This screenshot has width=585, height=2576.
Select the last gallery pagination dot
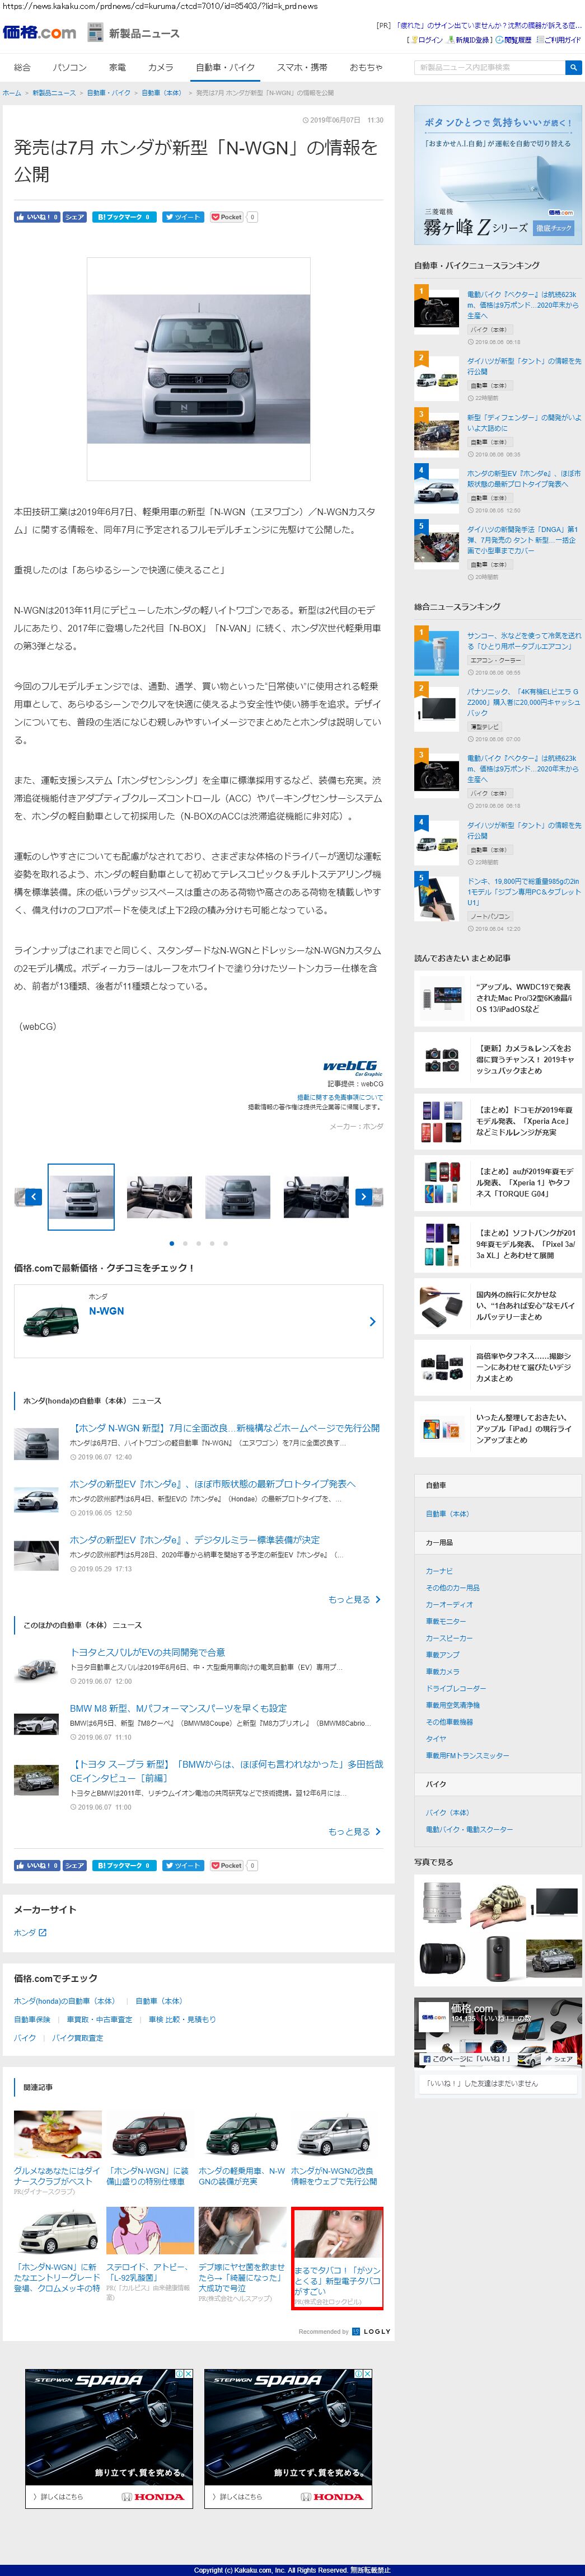coord(226,1243)
